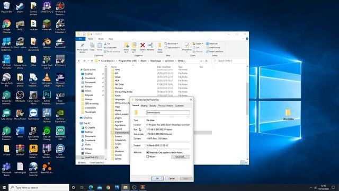Select the TeamViewer desktop icon
The height and width of the screenshot is (191, 339).
point(33,115)
